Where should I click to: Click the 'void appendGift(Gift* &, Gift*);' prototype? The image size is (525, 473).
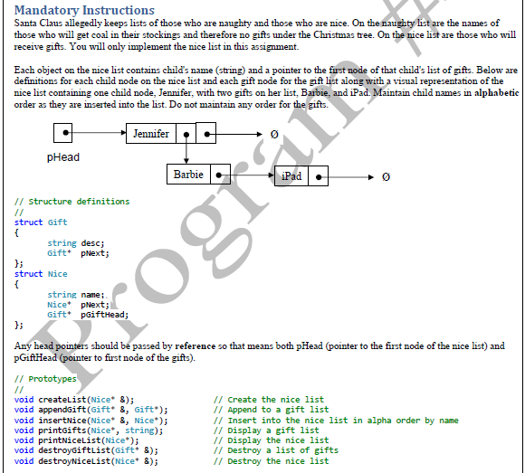[91, 410]
